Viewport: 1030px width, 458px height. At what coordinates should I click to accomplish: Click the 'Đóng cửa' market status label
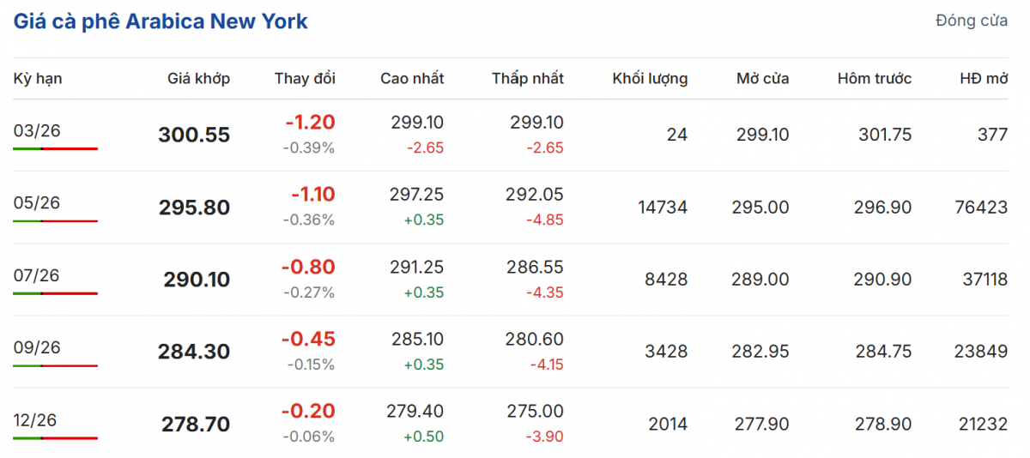972,21
